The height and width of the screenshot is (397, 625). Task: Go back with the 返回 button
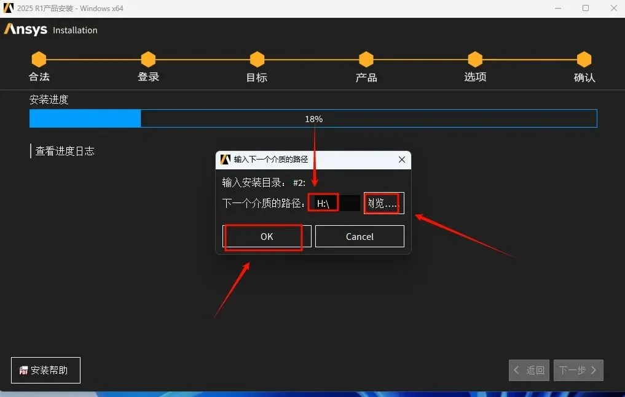(x=529, y=371)
